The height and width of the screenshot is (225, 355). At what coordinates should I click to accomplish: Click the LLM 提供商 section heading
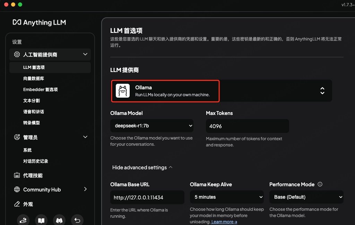(124, 70)
